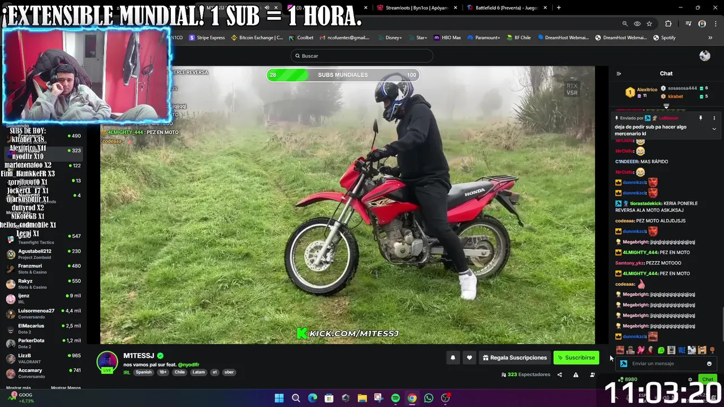Click the notification bell icon under the stream
The image size is (724, 407).
coord(453,357)
